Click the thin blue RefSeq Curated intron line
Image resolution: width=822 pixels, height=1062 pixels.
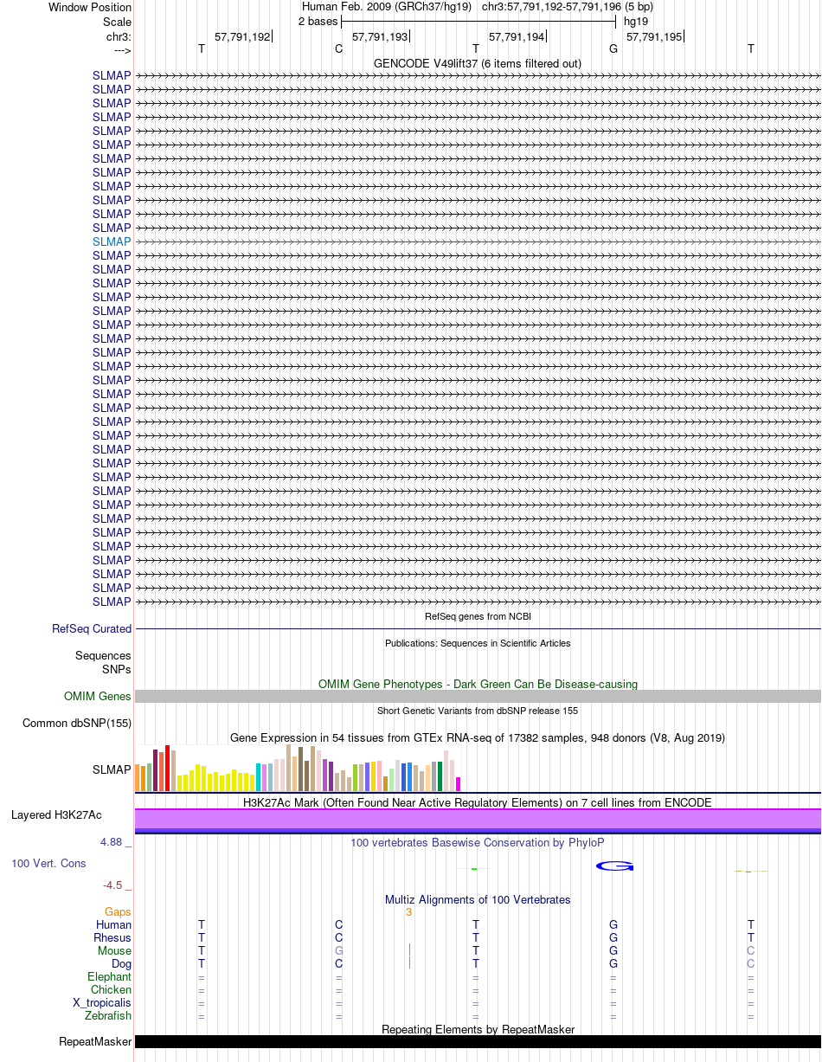click(x=478, y=629)
